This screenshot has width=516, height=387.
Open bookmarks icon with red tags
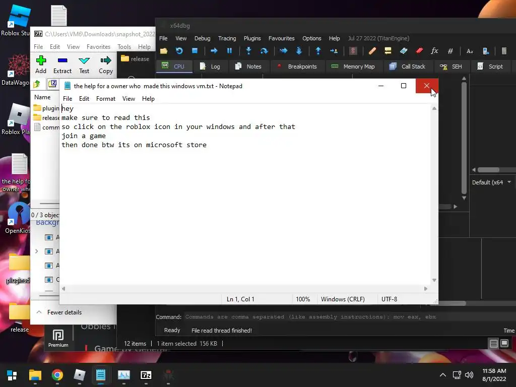pos(419,51)
